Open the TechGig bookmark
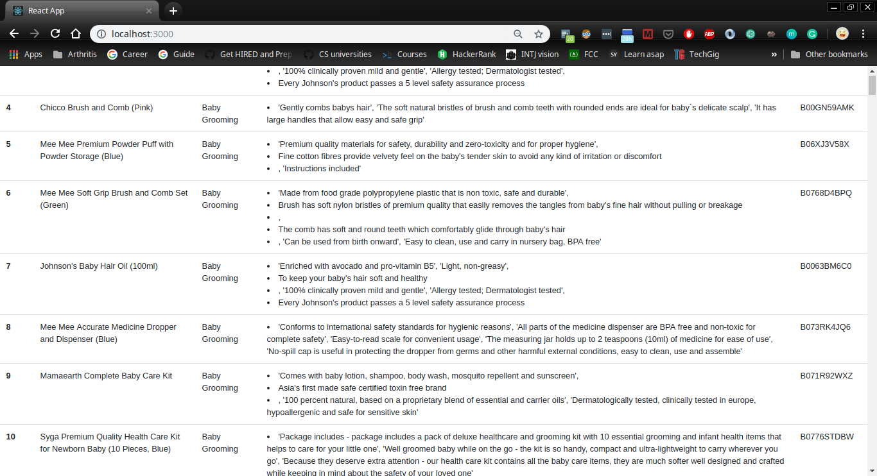 pos(697,55)
